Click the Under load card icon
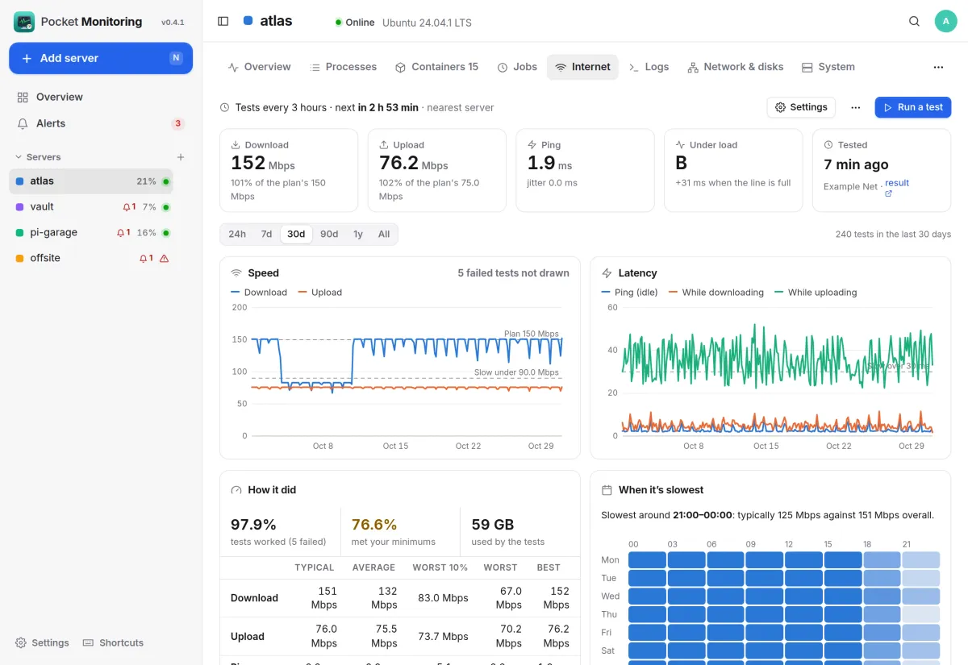The width and height of the screenshot is (968, 665). [x=680, y=145]
